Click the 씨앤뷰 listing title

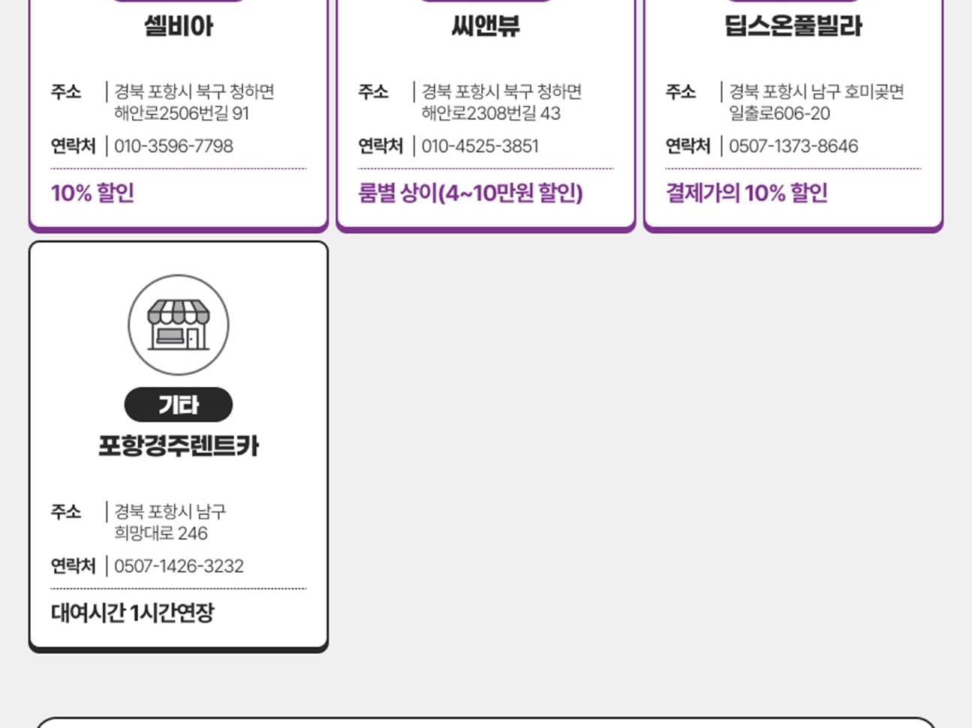click(x=486, y=26)
